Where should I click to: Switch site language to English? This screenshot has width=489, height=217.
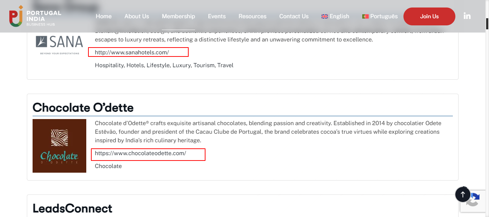(x=339, y=16)
